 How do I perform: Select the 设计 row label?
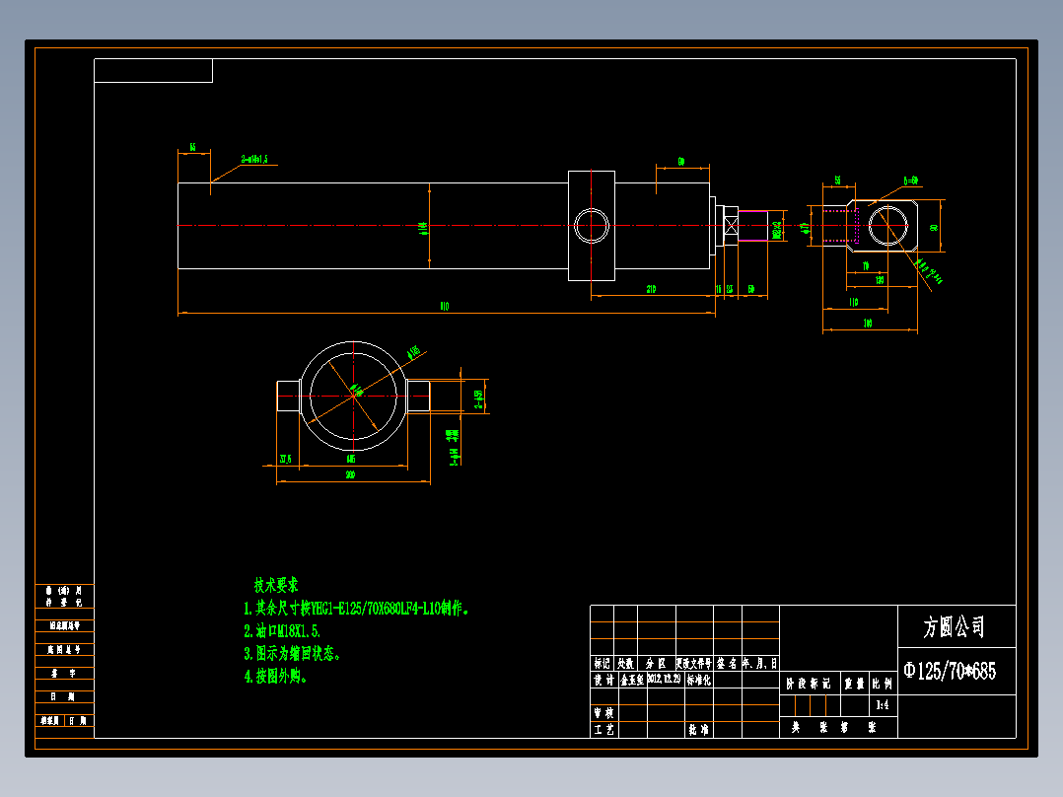click(603, 680)
